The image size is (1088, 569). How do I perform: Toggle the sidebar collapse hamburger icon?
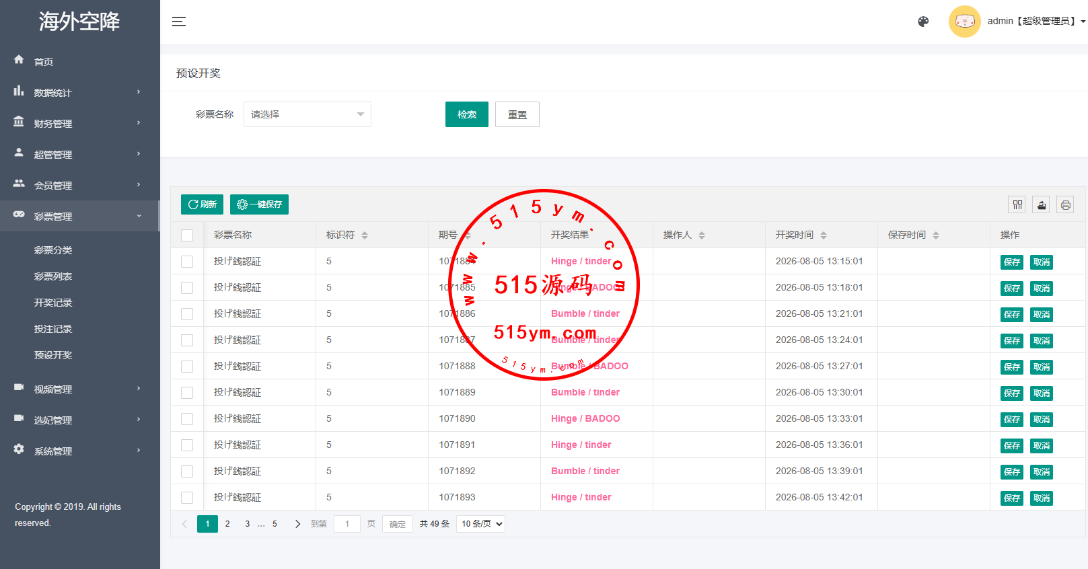179,22
